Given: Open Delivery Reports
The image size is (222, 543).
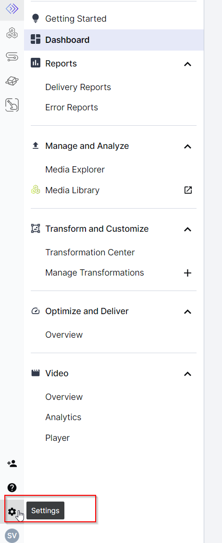Looking at the screenshot, I should (78, 87).
